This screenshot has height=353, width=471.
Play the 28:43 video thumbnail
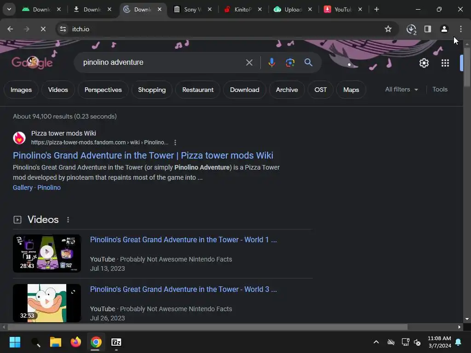pyautogui.click(x=47, y=253)
